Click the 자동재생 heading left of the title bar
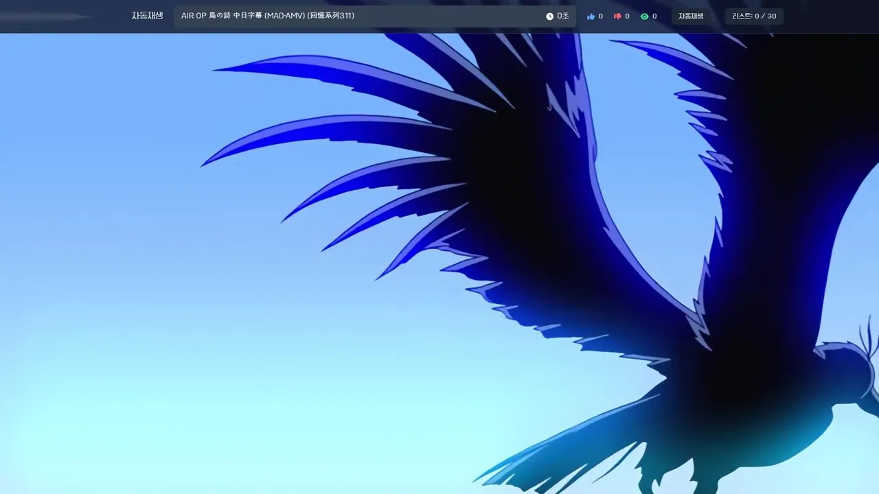 [x=147, y=16]
